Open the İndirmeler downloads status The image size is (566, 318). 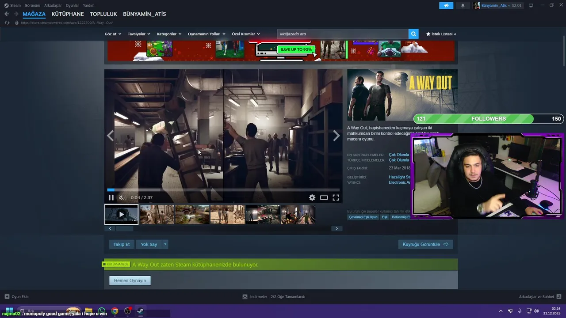[274, 296]
